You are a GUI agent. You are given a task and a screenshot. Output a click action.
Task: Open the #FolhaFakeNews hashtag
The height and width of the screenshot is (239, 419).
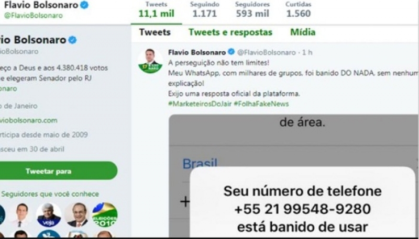(261, 104)
